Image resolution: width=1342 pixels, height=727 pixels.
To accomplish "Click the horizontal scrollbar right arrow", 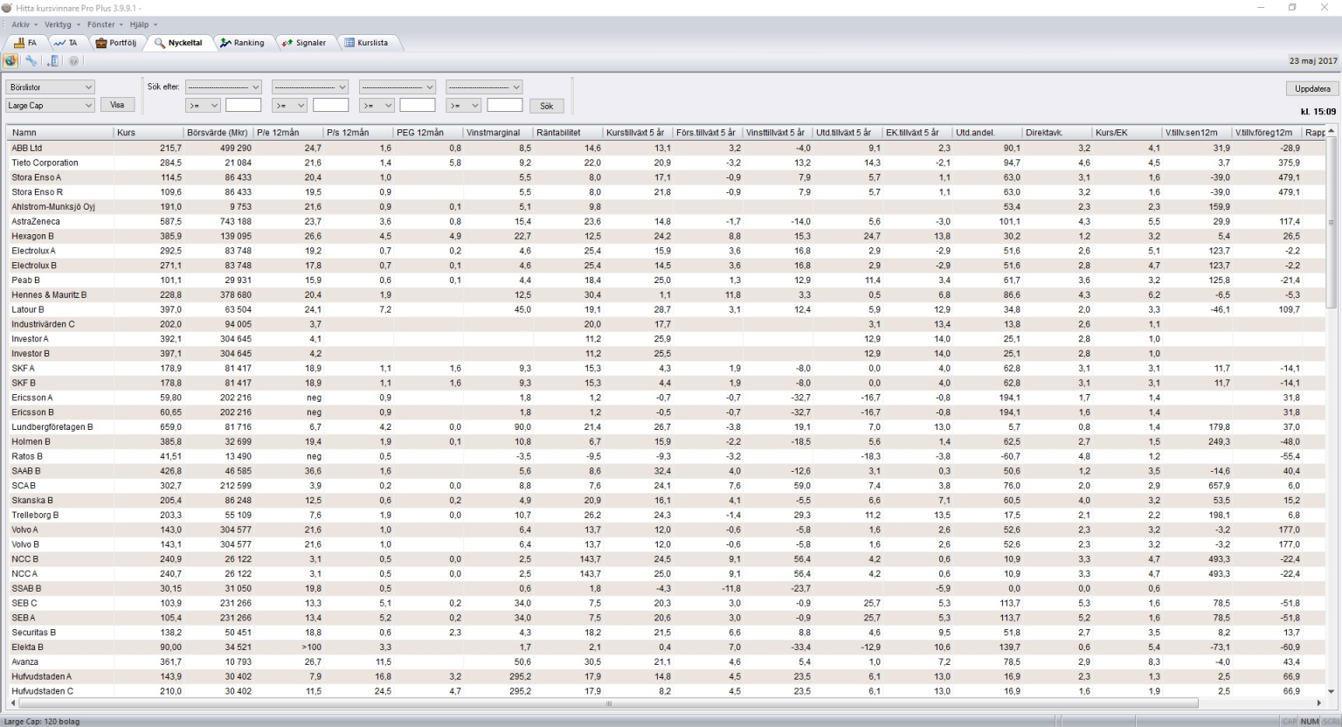I will click(x=1319, y=703).
